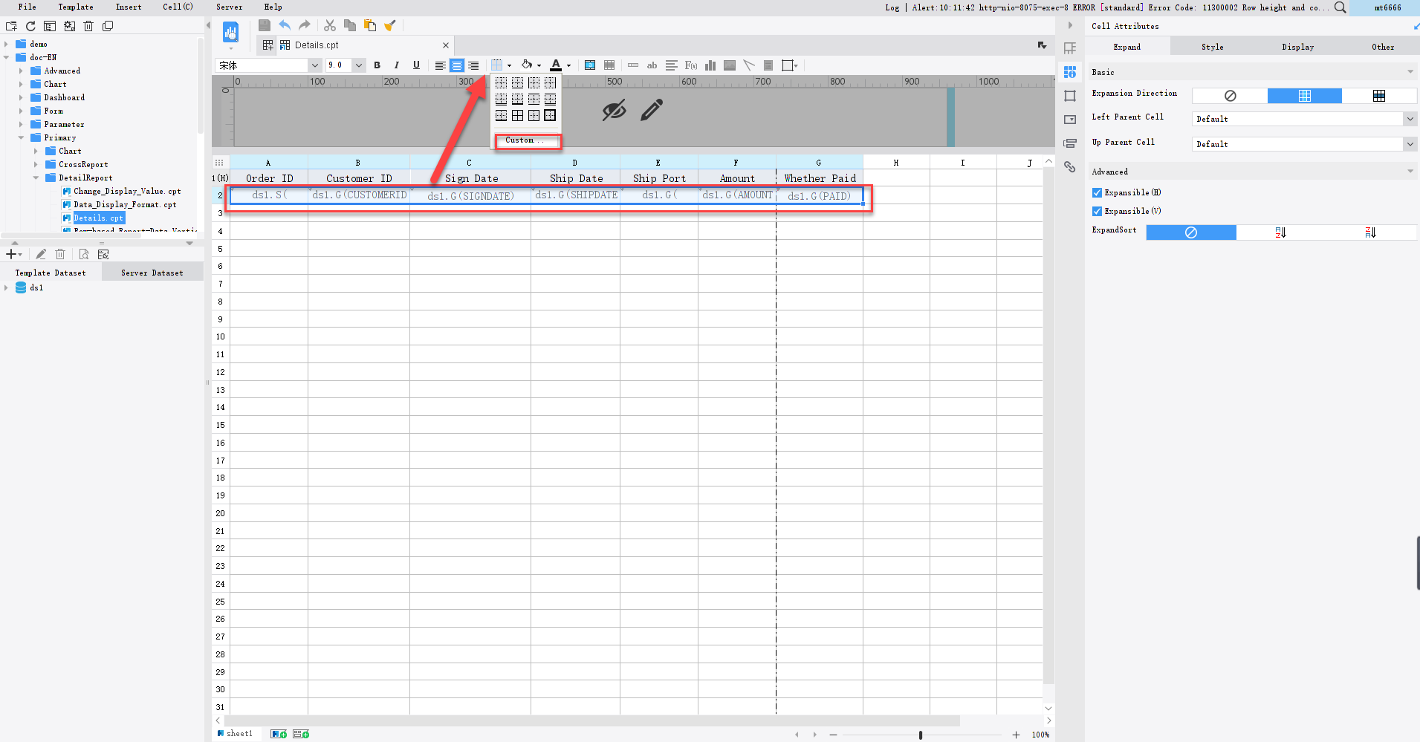Image resolution: width=1420 pixels, height=742 pixels.
Task: Open the font family dropdown
Action: pos(314,65)
